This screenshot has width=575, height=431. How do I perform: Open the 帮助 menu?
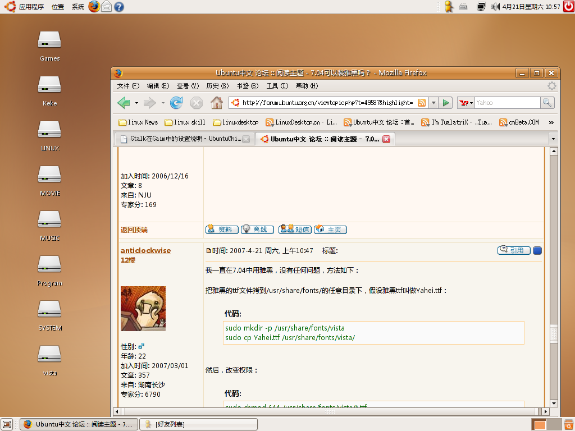[307, 86]
